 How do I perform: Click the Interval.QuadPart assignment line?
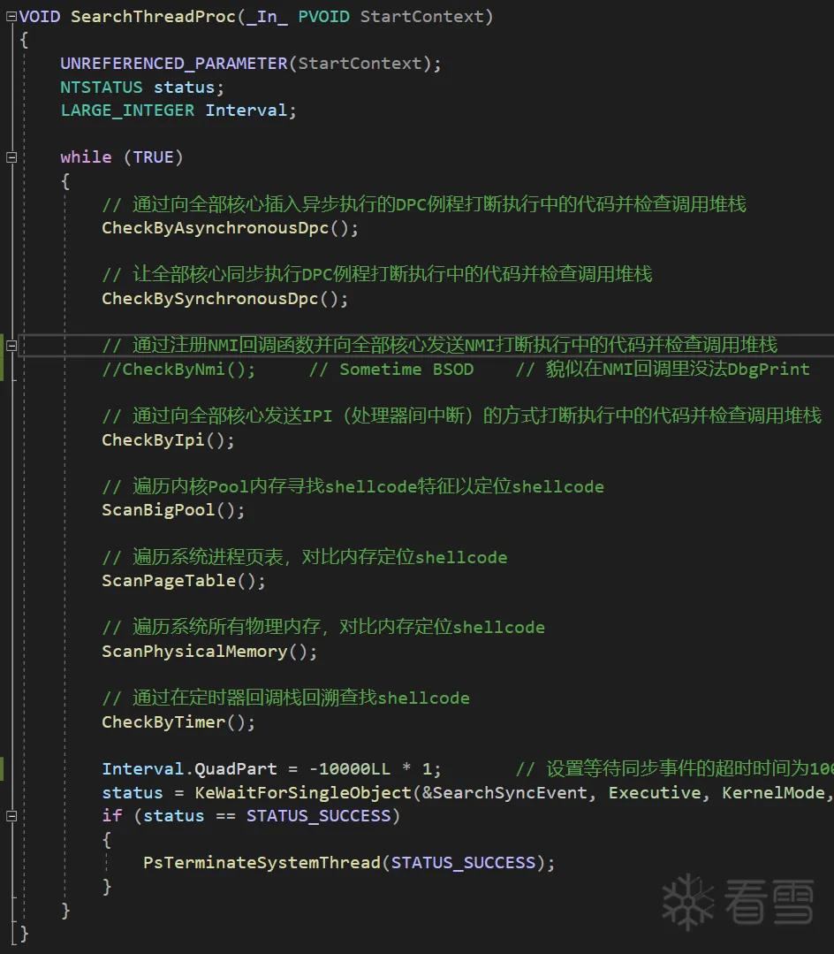271,769
